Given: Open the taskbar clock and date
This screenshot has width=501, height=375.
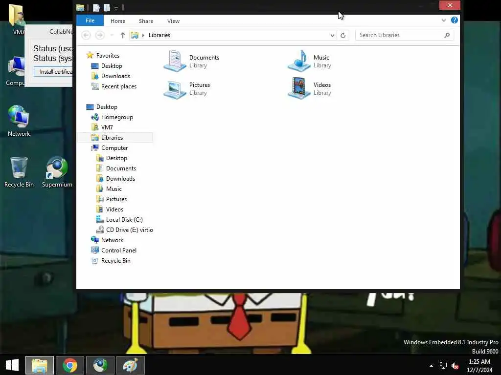Looking at the screenshot, I should point(479,366).
